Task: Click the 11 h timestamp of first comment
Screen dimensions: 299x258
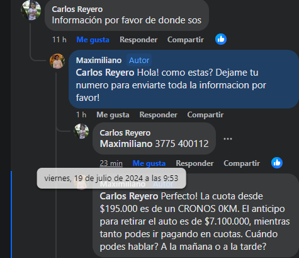Action: click(59, 40)
